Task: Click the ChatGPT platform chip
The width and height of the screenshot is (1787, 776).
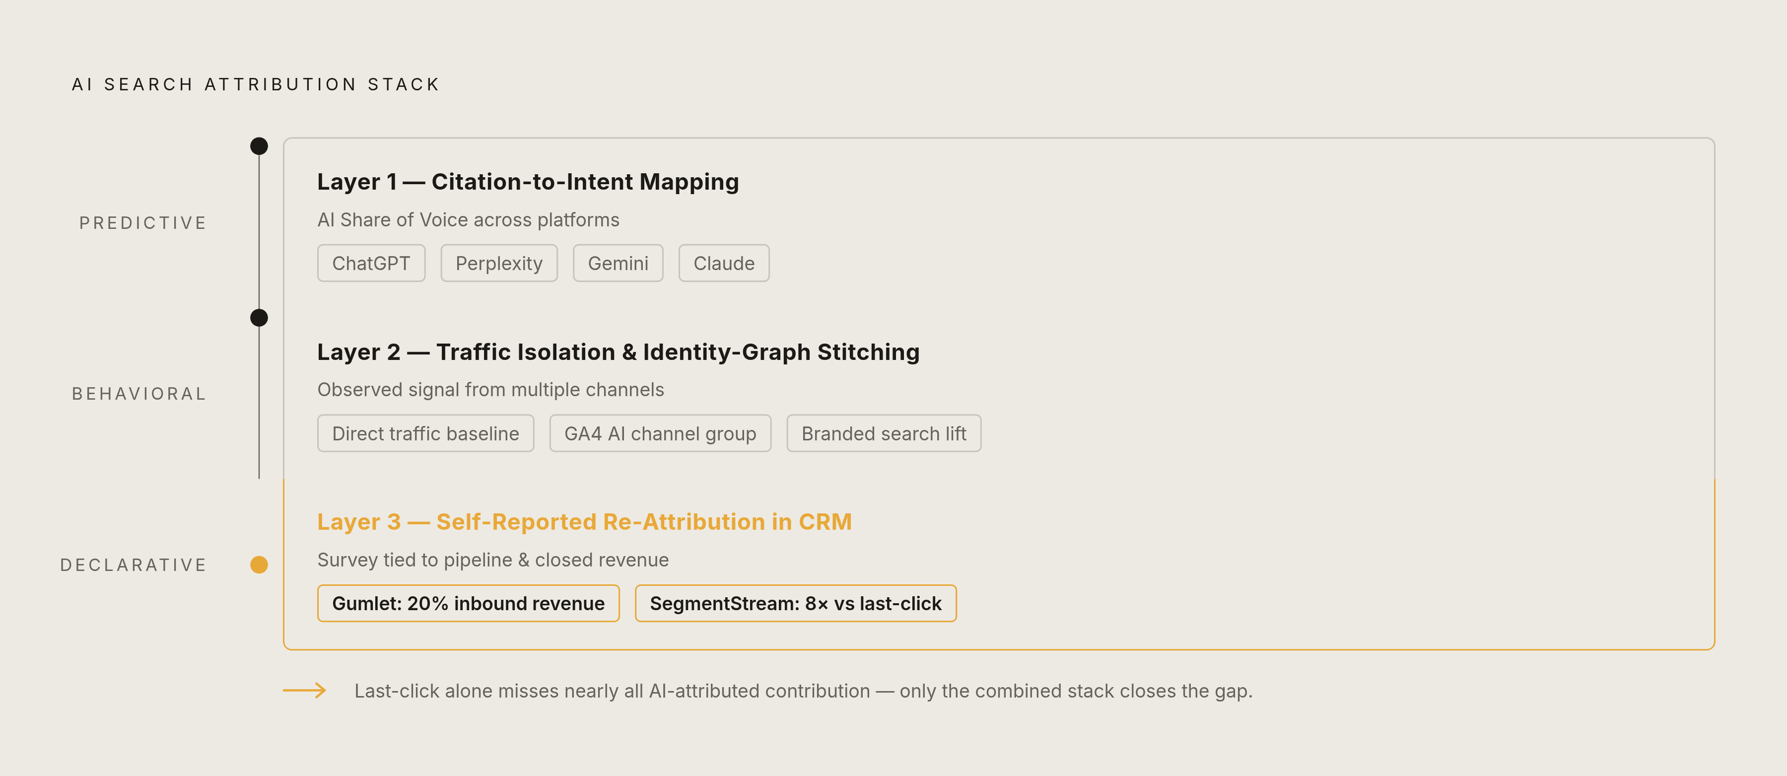Action: point(371,263)
